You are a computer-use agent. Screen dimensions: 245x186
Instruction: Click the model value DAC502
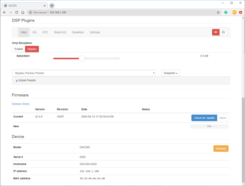(x=85, y=147)
